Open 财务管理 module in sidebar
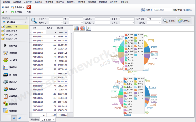The image size is (196, 122). (13, 104)
